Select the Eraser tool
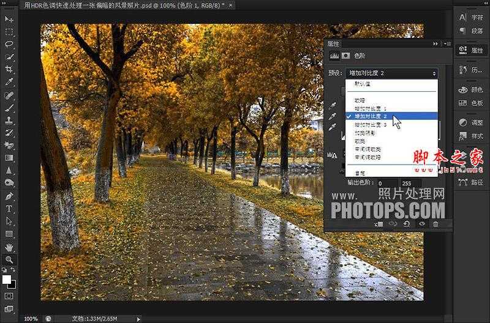The image size is (490, 323). tap(9, 145)
